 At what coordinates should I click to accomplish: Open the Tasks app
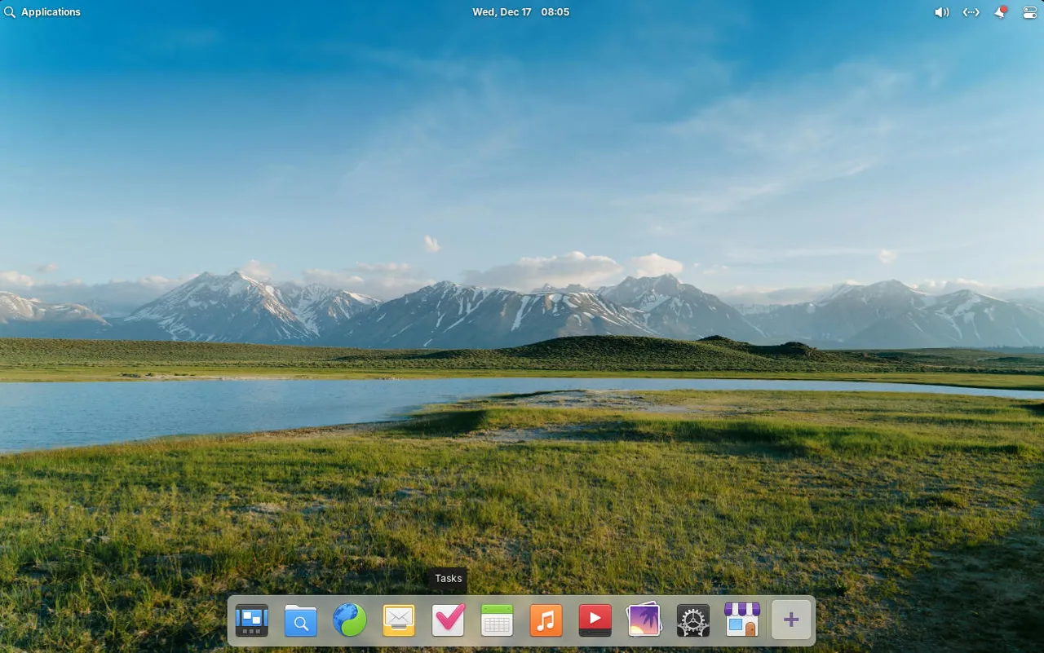coord(448,620)
